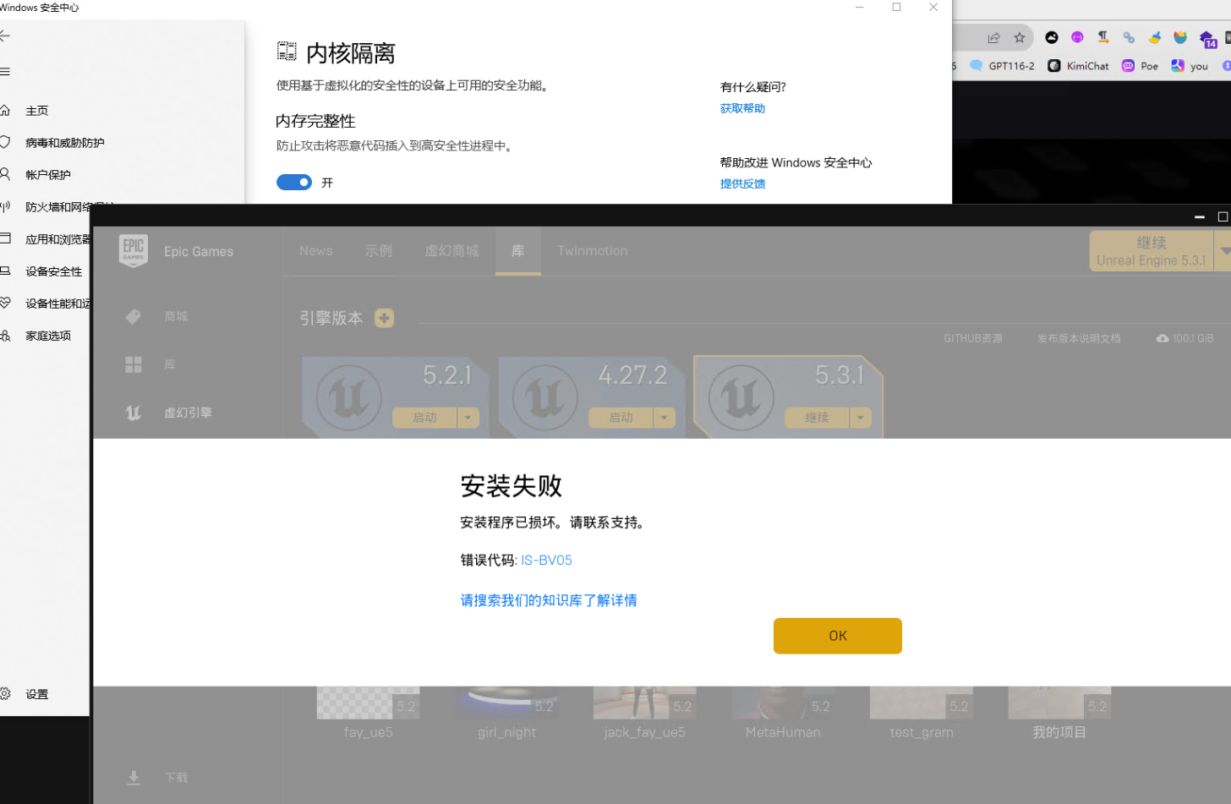Click the cloud icon showing 100.1 GiB
The height and width of the screenshot is (804, 1231).
click(1163, 338)
